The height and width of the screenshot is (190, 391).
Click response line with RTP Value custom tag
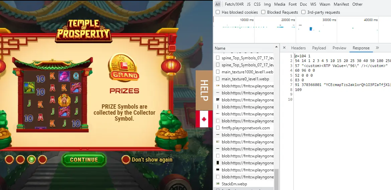(341, 66)
